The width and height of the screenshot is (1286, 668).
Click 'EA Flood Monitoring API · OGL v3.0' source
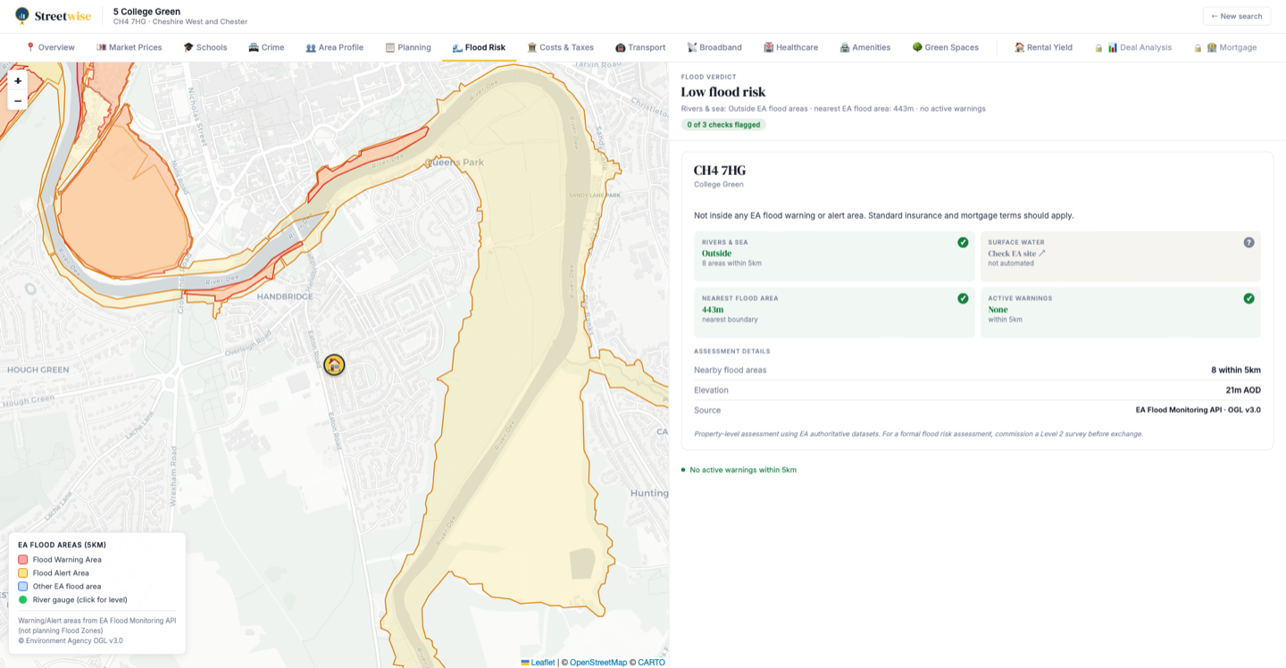pos(1198,410)
